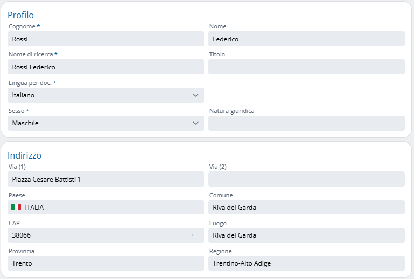Click the Natura giuridica field
Screen dimensions: 414x279
point(306,123)
